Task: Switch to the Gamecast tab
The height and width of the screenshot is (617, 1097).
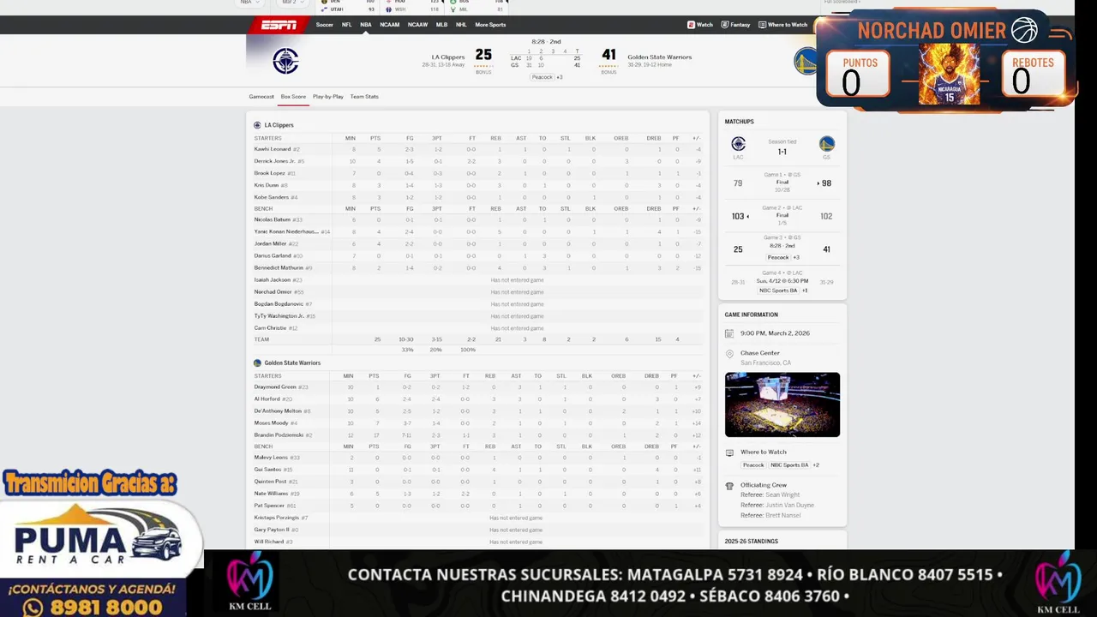Action: [261, 97]
